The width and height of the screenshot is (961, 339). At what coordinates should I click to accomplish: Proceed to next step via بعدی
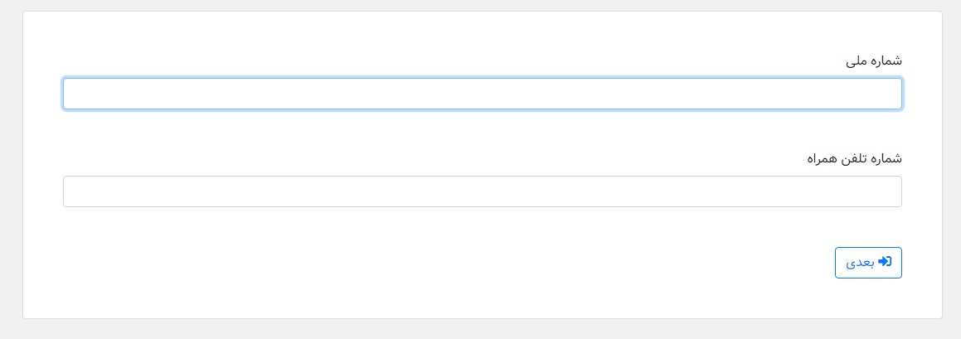[x=868, y=263]
